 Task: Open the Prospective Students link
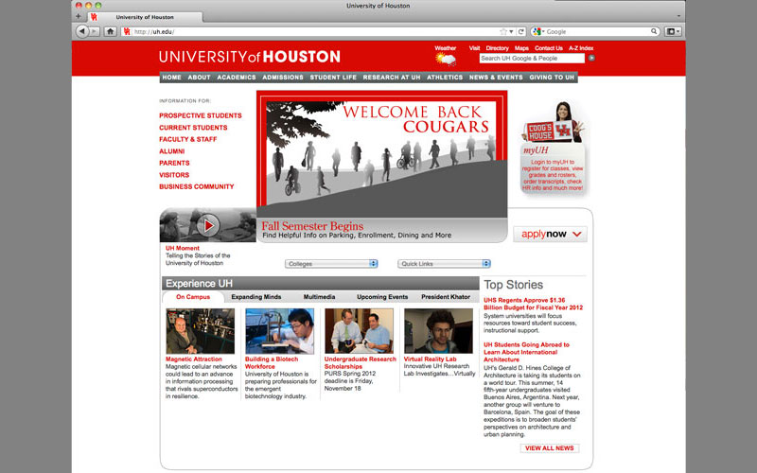[x=201, y=115]
